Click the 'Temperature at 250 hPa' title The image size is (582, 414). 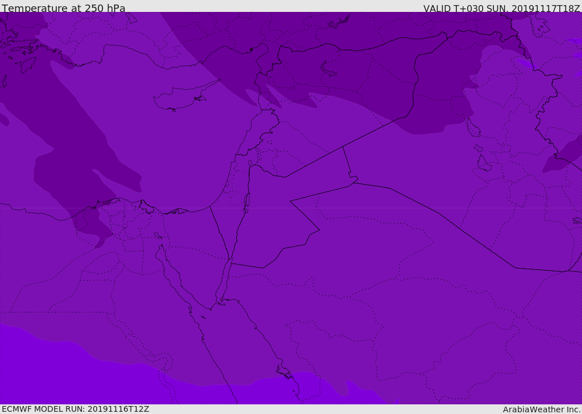coord(64,8)
